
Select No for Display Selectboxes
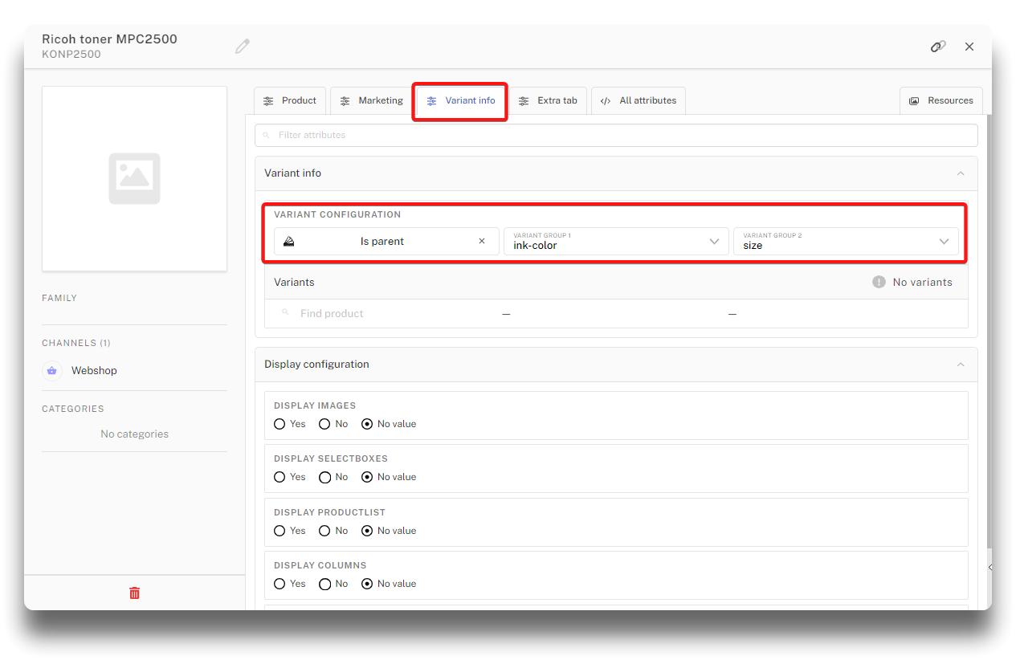click(x=324, y=477)
